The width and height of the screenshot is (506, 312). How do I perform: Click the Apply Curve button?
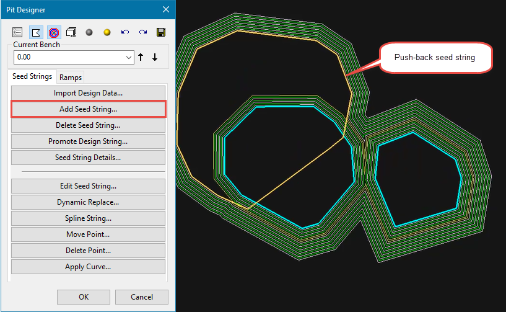tap(88, 267)
